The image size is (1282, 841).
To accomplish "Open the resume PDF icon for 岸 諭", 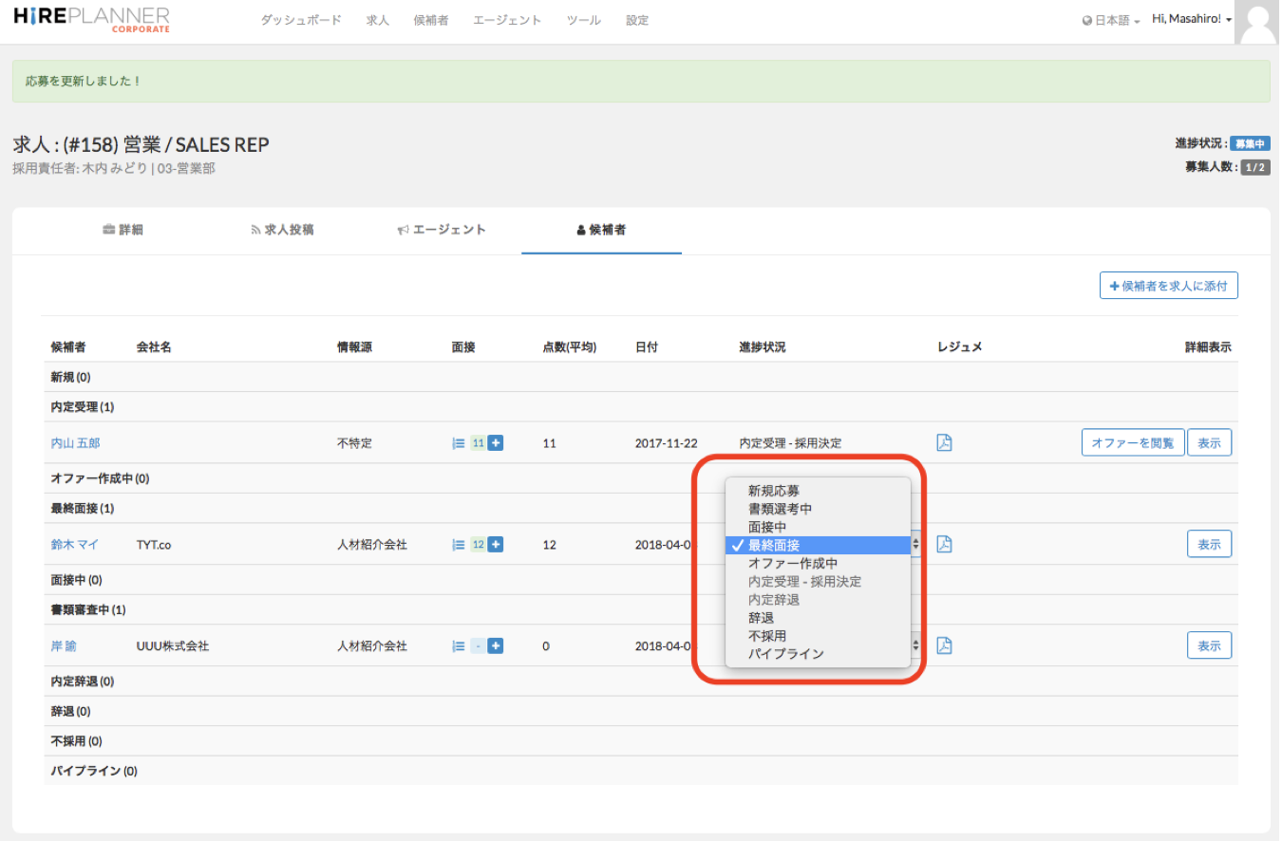I will coord(944,645).
